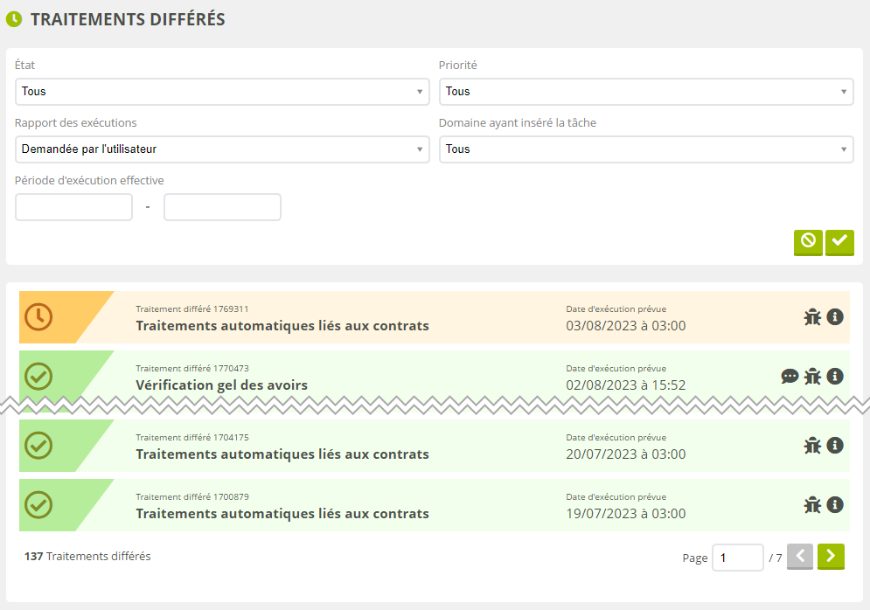The image size is (870, 610).
Task: Click bug icon for task 1770473
Action: (812, 377)
